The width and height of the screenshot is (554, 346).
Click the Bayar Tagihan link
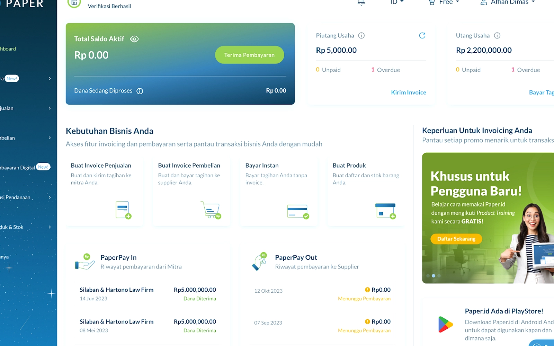coord(542,92)
